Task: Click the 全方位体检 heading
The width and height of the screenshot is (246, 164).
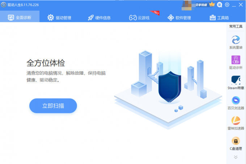Action: tap(46, 63)
